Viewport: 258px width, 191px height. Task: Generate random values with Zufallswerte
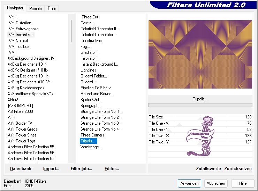pyautogui.click(x=208, y=169)
